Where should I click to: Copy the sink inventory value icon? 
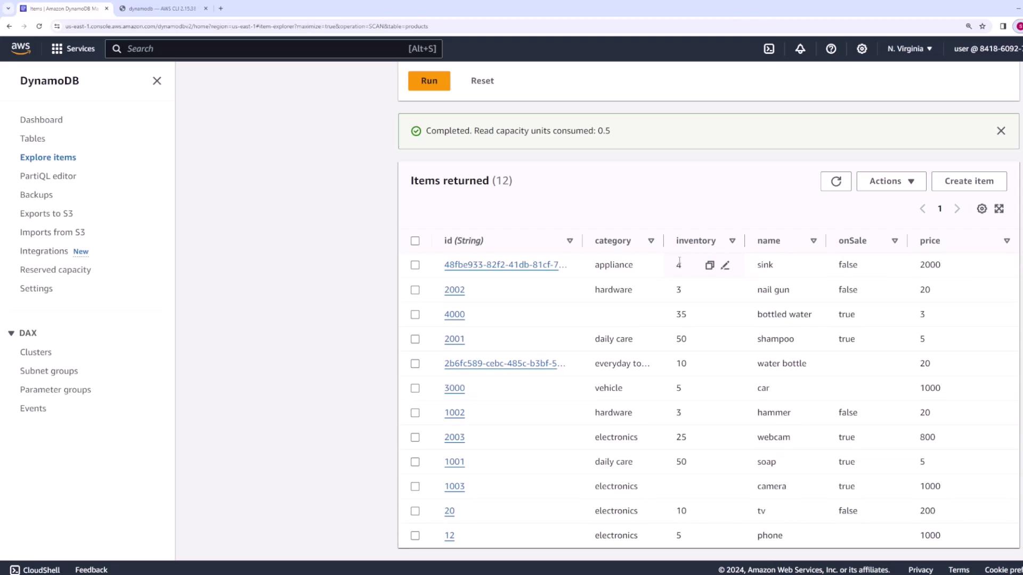tap(709, 265)
